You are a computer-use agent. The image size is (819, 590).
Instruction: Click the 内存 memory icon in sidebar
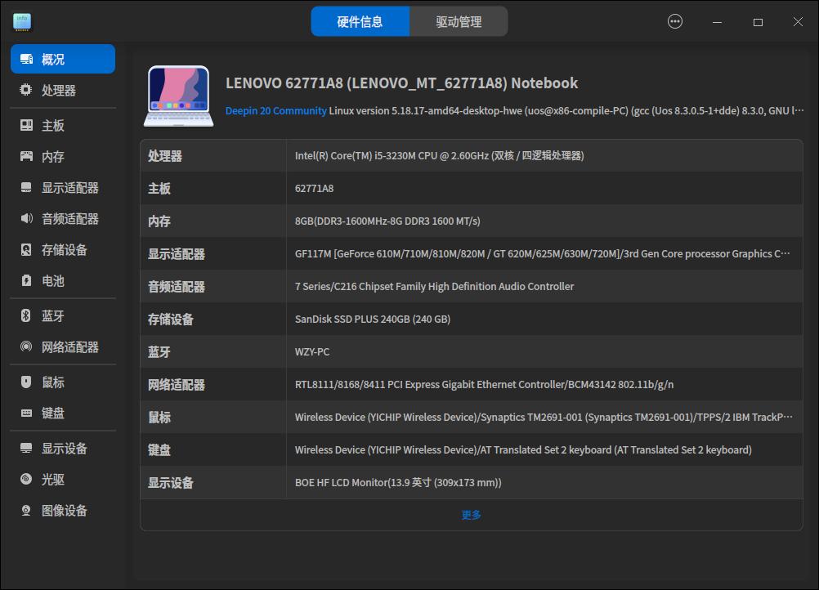[x=26, y=156]
